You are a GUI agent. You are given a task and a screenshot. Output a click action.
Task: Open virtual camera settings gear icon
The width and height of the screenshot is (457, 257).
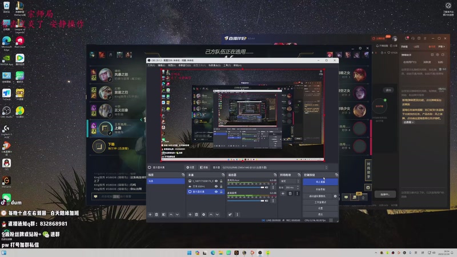coord(335,196)
